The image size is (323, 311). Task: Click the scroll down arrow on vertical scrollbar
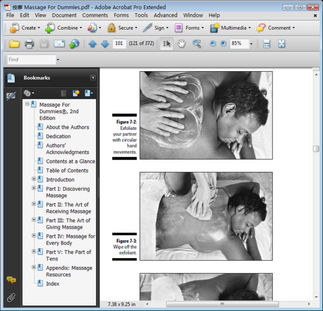tap(317, 297)
